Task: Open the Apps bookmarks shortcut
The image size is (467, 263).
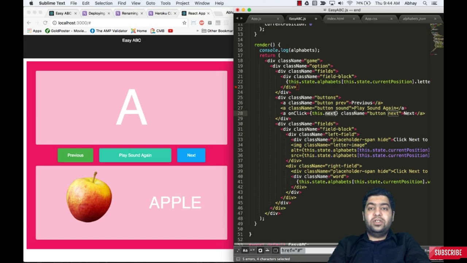Action: (34, 31)
